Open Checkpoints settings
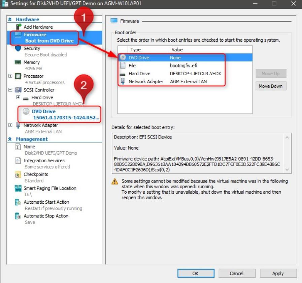The height and width of the screenshot is (283, 302). coord(36,174)
